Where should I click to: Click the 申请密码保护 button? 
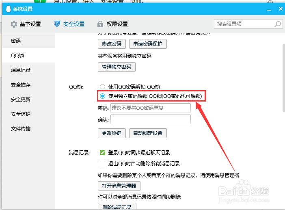[x=148, y=44]
